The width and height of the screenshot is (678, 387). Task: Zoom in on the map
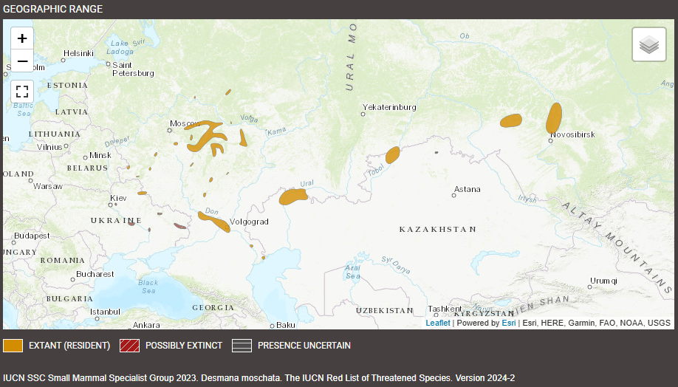pyautogui.click(x=22, y=38)
